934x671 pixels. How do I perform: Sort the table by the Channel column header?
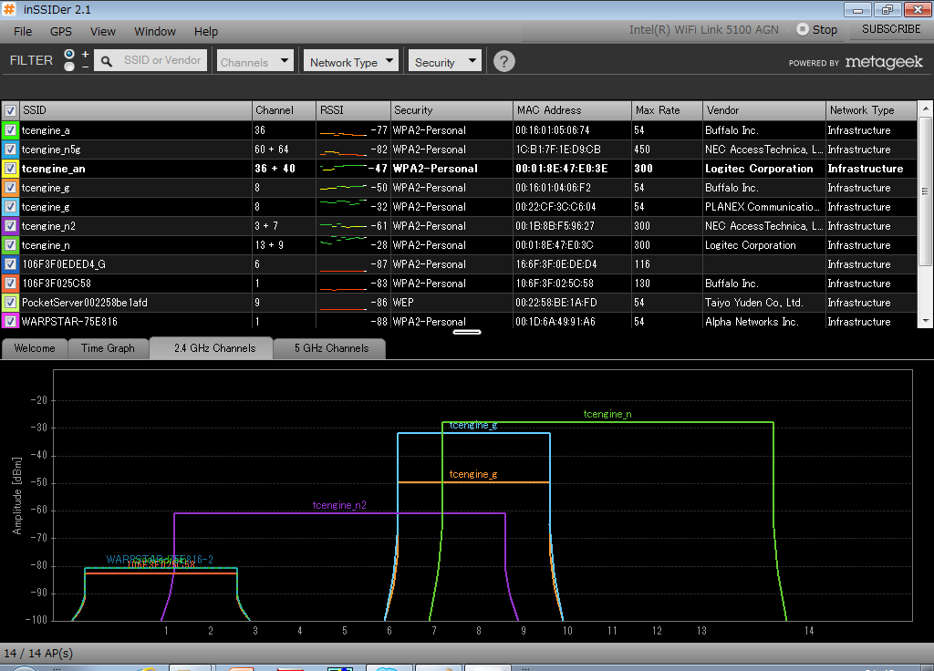coord(285,110)
